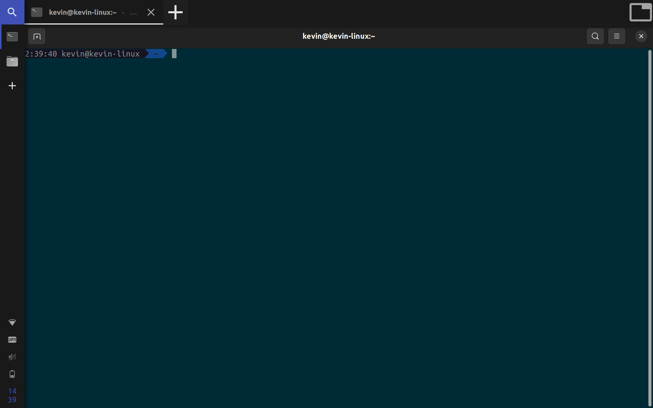Image resolution: width=653 pixels, height=408 pixels.
Task: Open the Wi-Fi network indicator
Action: point(12,322)
